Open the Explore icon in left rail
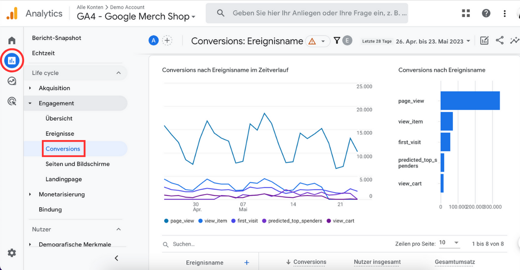The image size is (520, 270). pos(12,81)
